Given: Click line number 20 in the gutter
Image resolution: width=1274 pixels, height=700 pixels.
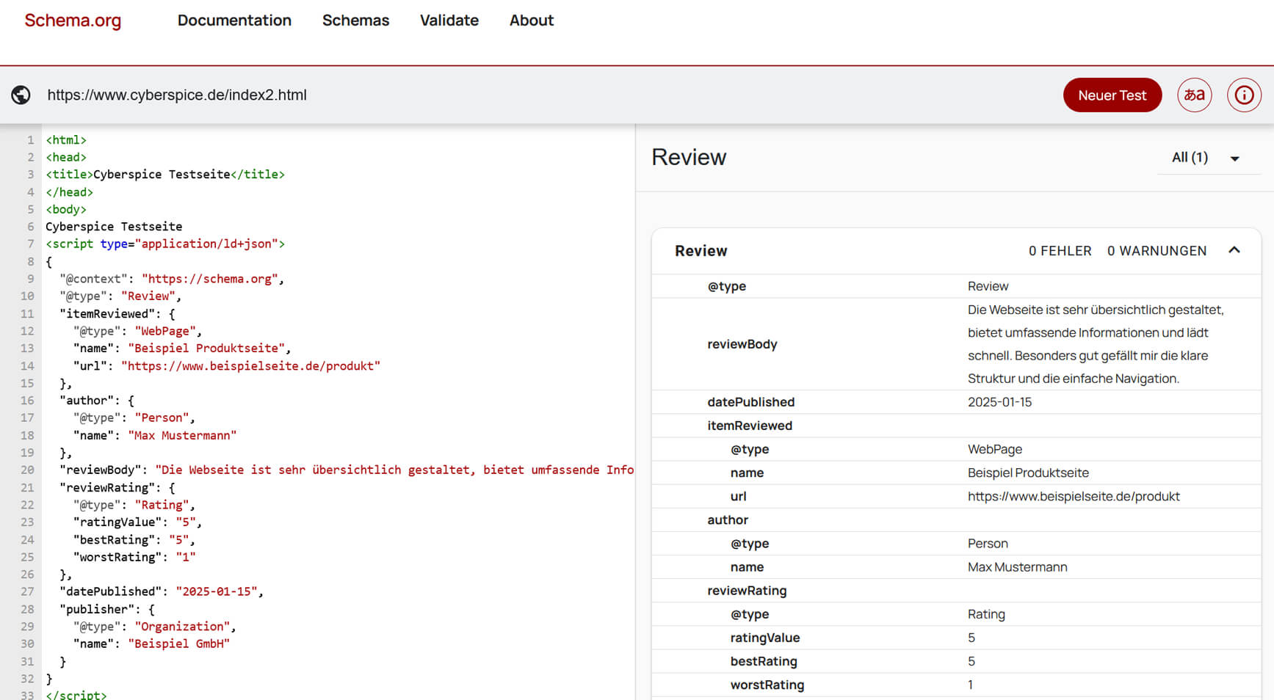Looking at the screenshot, I should coord(27,470).
